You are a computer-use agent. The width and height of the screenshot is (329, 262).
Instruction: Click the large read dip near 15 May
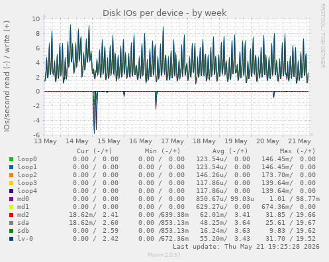95,113
